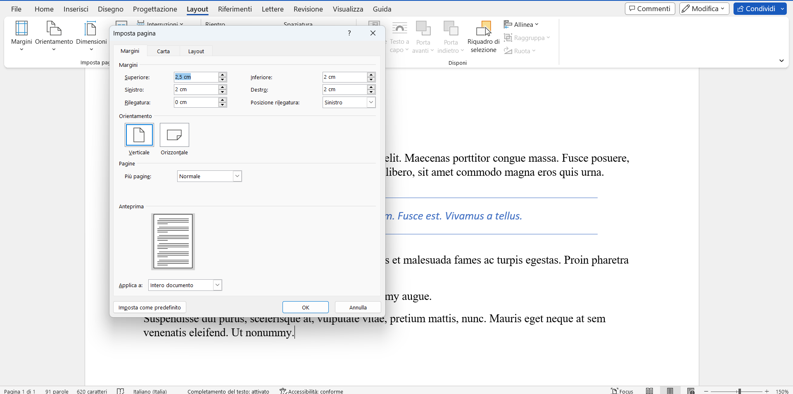Click the OK button to confirm margins

305,307
